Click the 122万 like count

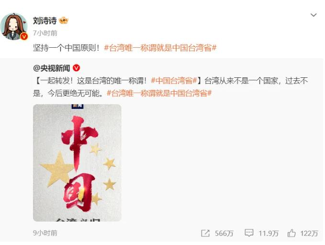[309, 234]
